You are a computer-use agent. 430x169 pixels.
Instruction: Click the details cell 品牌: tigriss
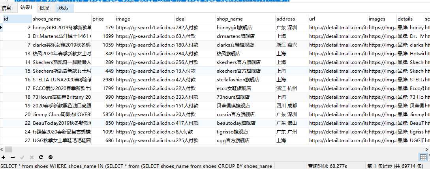(410, 132)
